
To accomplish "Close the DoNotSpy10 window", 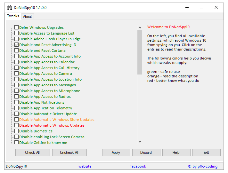I will pyautogui.click(x=216, y=7).
